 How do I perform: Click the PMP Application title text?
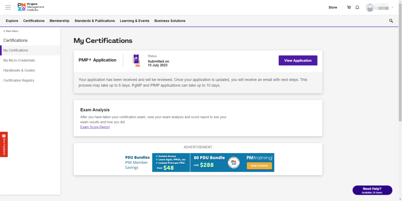pyautogui.click(x=98, y=60)
